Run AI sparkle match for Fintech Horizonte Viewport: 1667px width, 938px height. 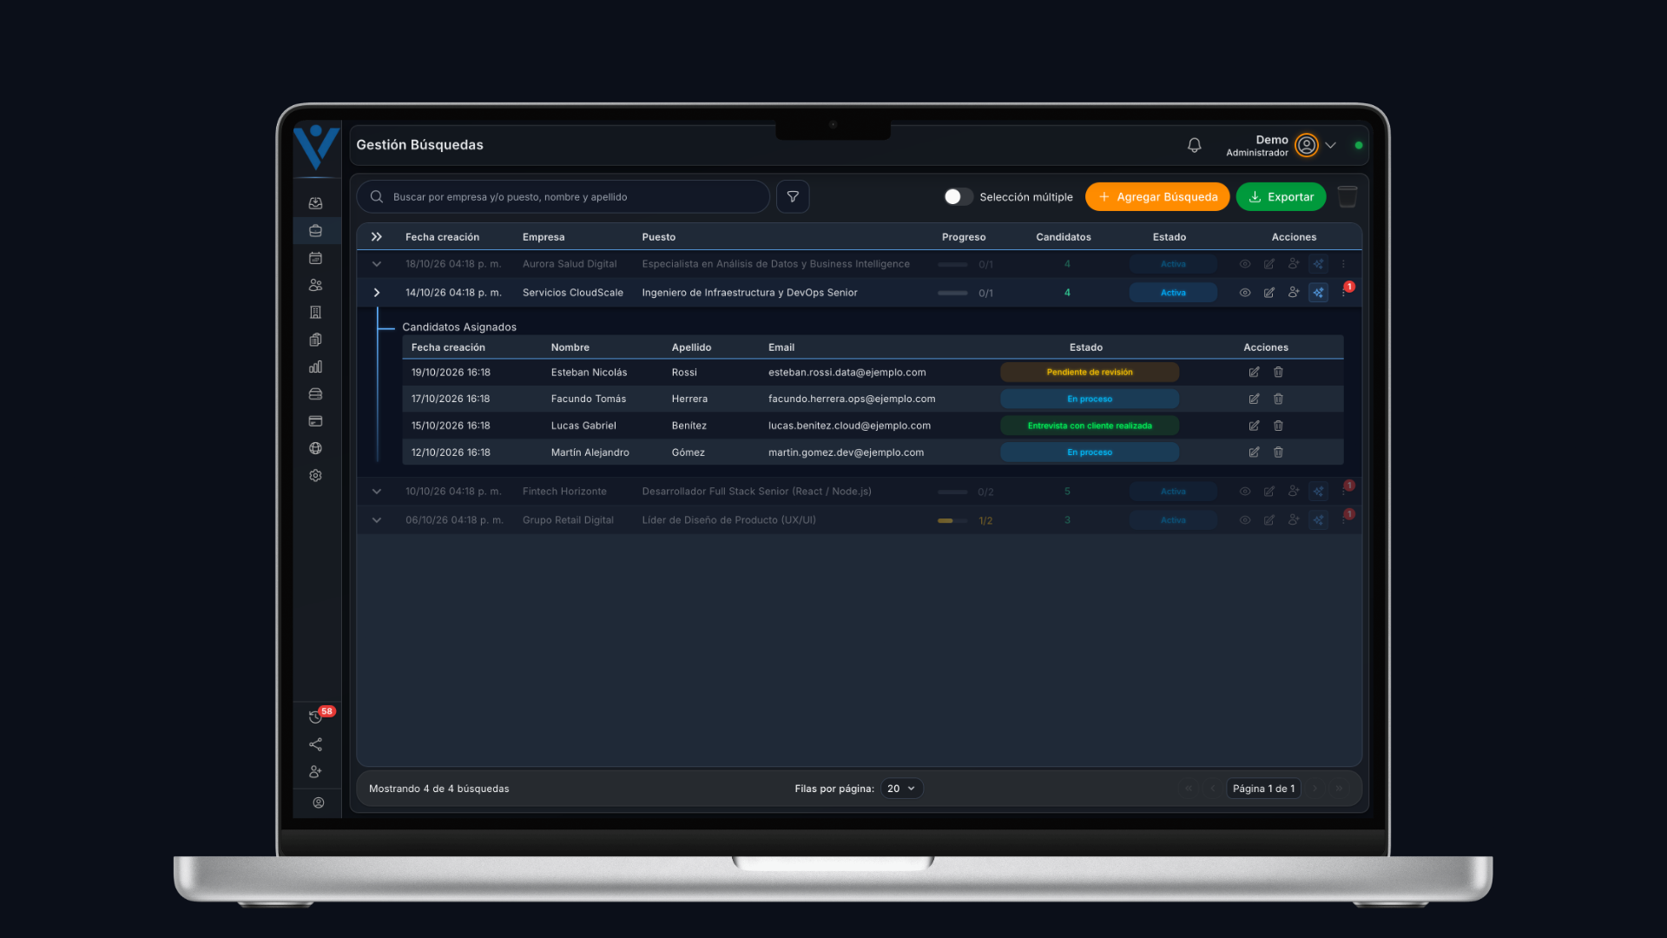coord(1318,492)
